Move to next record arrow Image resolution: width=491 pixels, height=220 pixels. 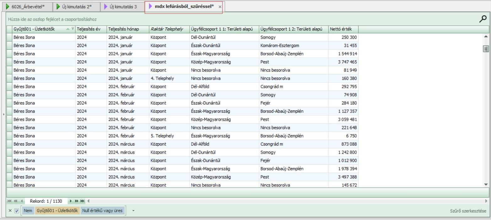[71, 201]
